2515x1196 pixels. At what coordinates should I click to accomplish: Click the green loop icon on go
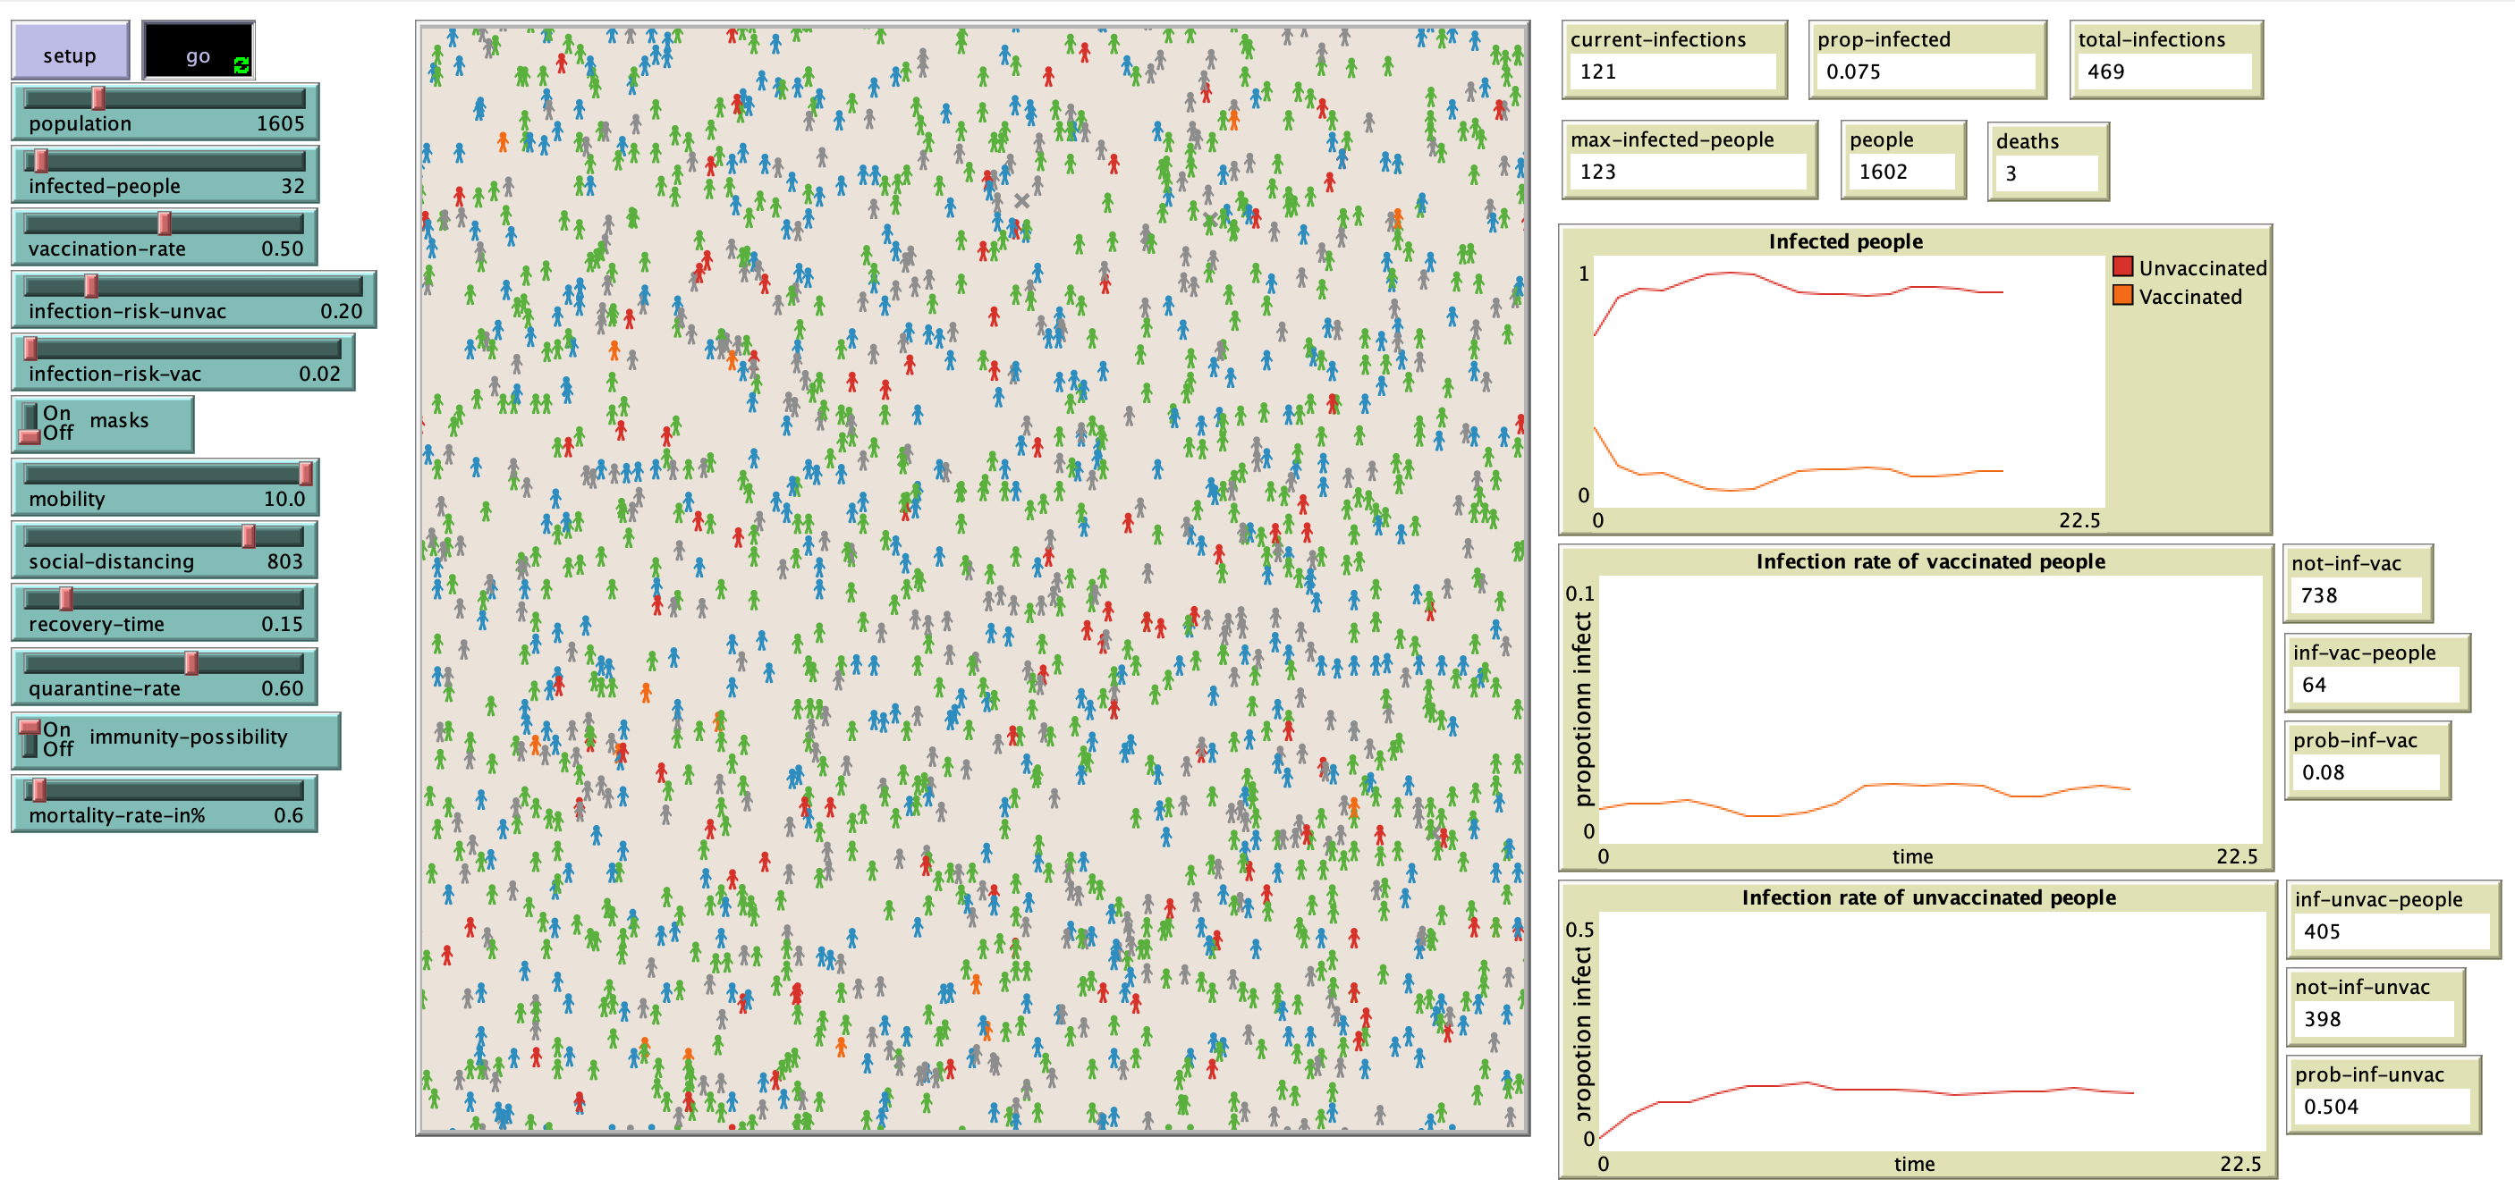pyautogui.click(x=241, y=64)
